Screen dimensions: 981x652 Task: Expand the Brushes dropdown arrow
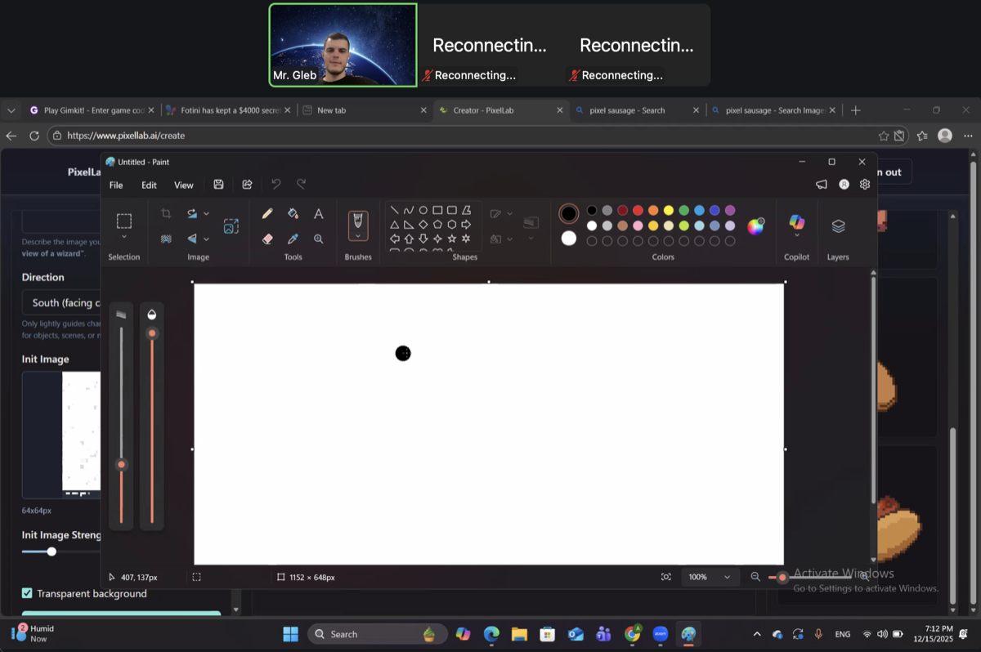[358, 236]
